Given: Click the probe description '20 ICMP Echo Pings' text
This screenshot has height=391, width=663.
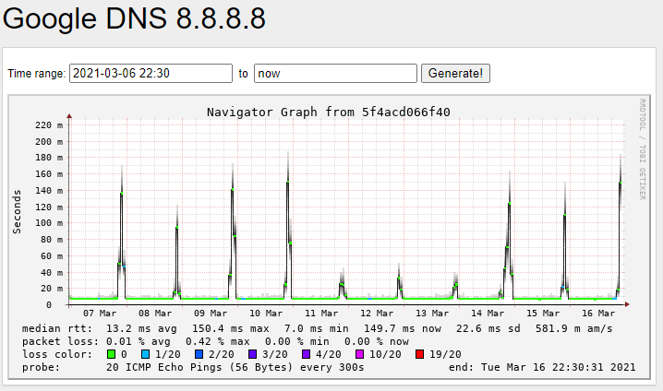Looking at the screenshot, I should [163, 367].
